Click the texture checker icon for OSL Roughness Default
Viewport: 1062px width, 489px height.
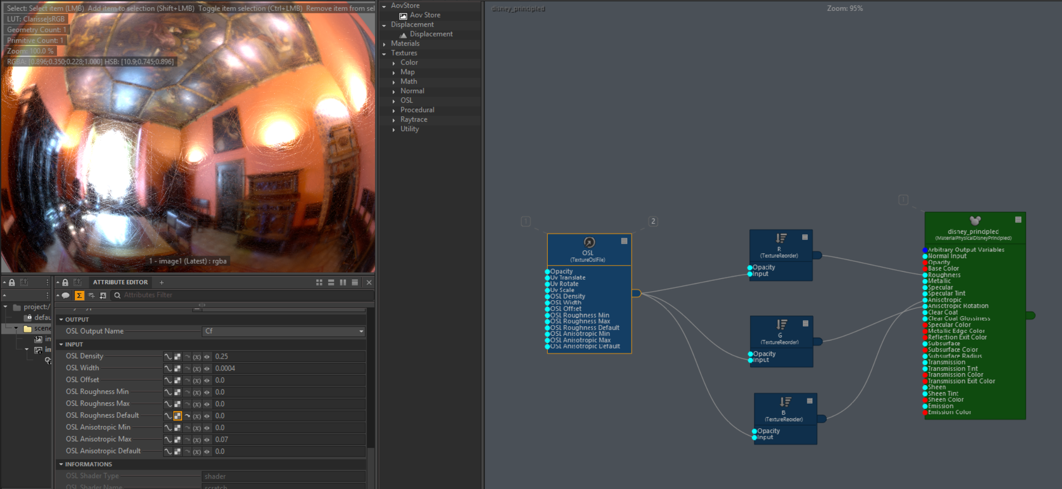tap(178, 416)
